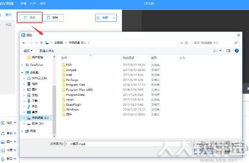249x163 pixels.
Task: Add a 视频 track with its plus icon
Action: pos(15,122)
